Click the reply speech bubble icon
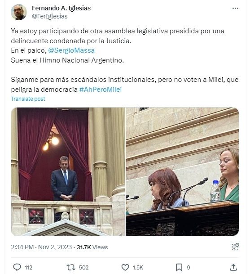 [17, 267]
